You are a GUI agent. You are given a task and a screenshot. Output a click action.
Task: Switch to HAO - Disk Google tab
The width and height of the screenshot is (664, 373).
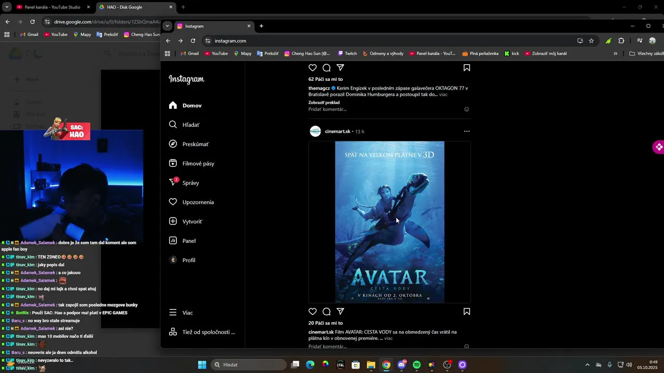pos(135,7)
